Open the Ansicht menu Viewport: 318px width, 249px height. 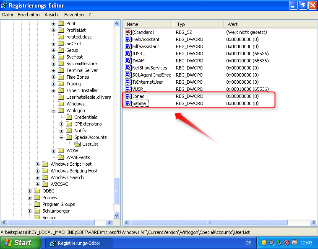click(x=52, y=15)
